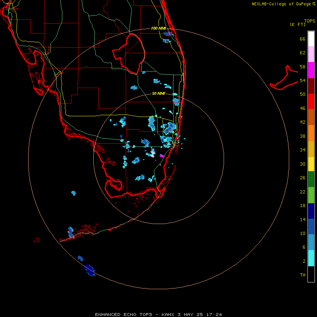The width and height of the screenshot is (317, 317).
Task: Click the KAMX station identifier
Action: pos(168,315)
